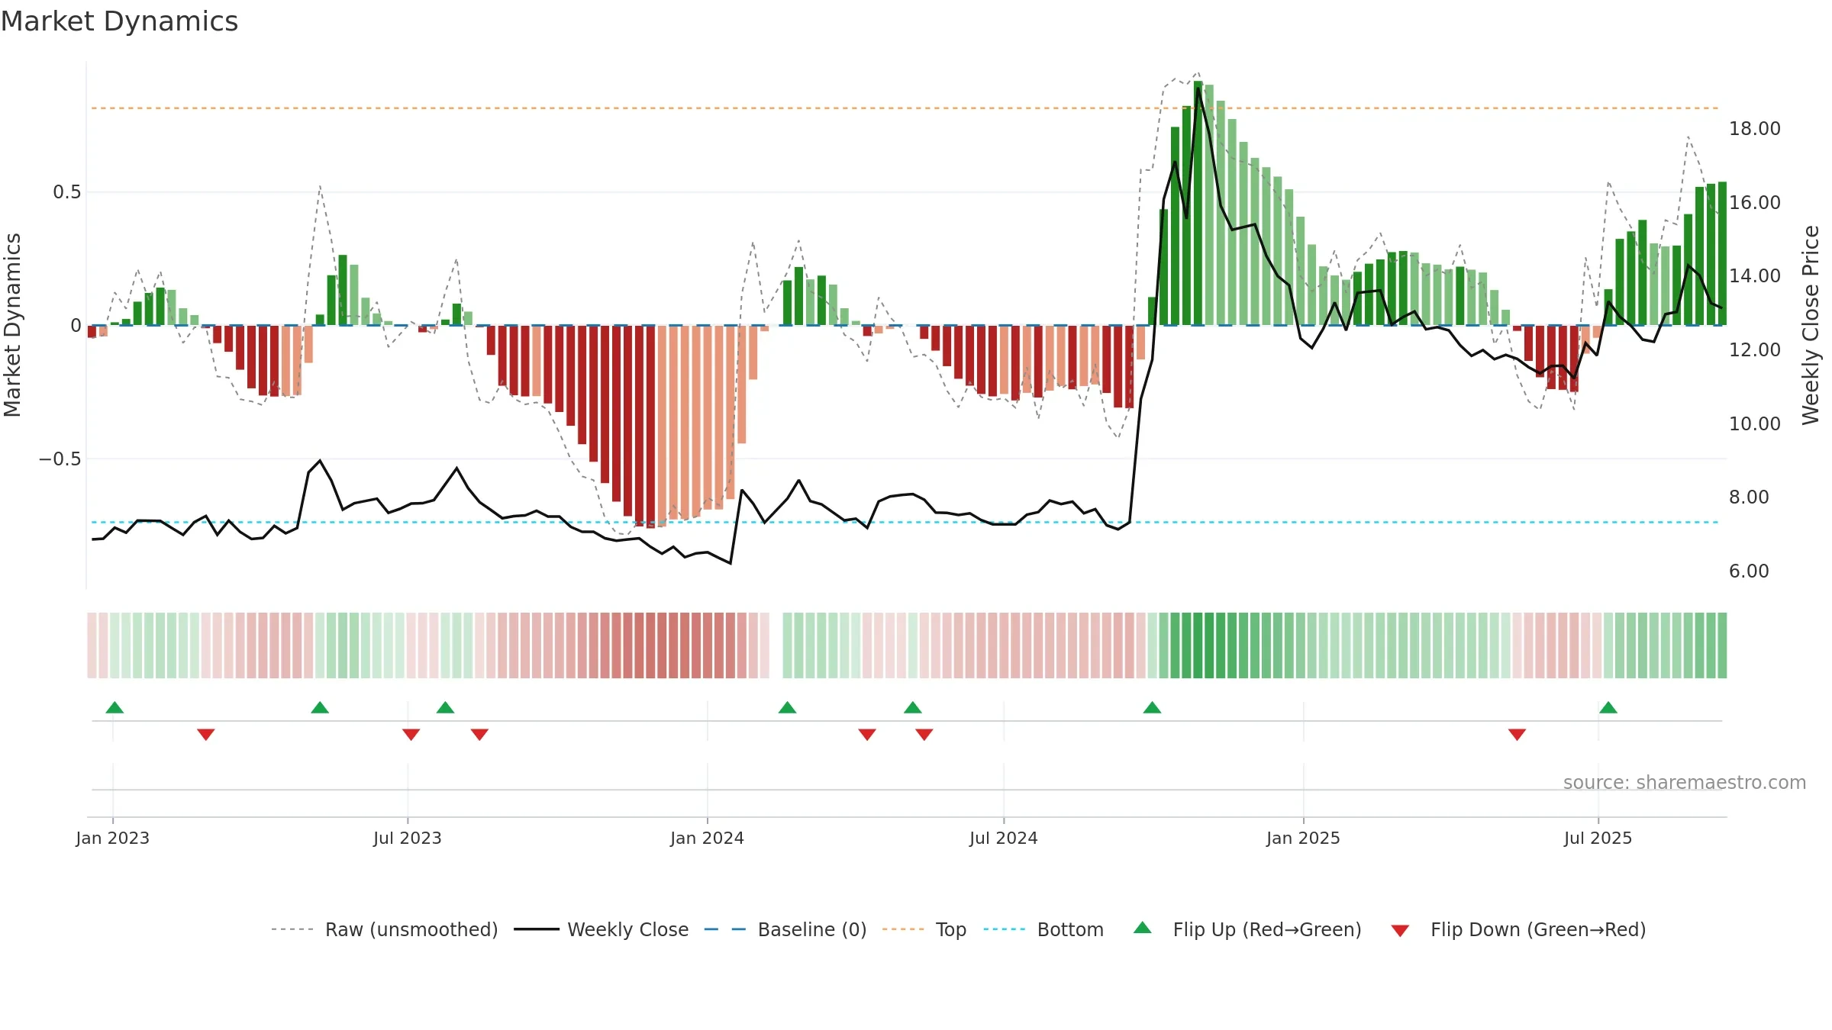
Task: Click the Market Dynamics chart title
Action: click(x=119, y=21)
